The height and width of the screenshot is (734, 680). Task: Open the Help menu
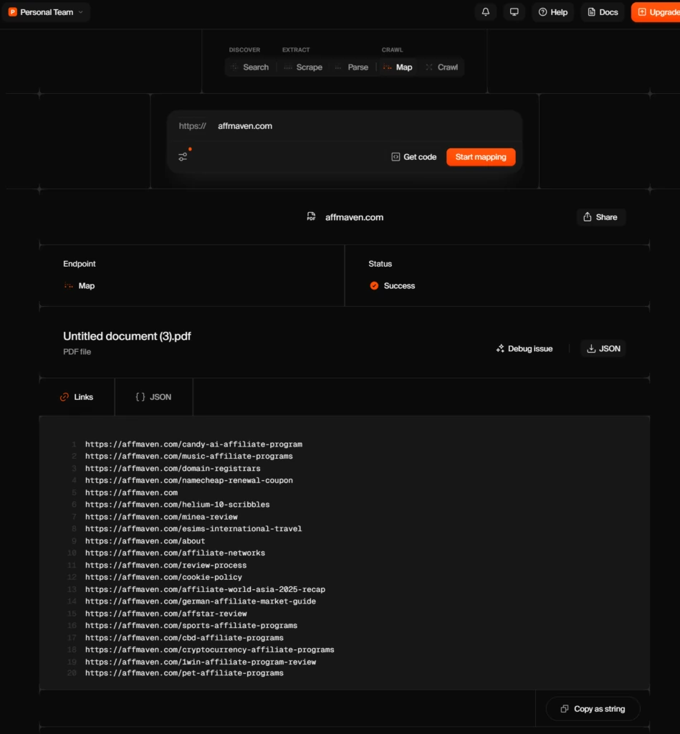pos(552,12)
